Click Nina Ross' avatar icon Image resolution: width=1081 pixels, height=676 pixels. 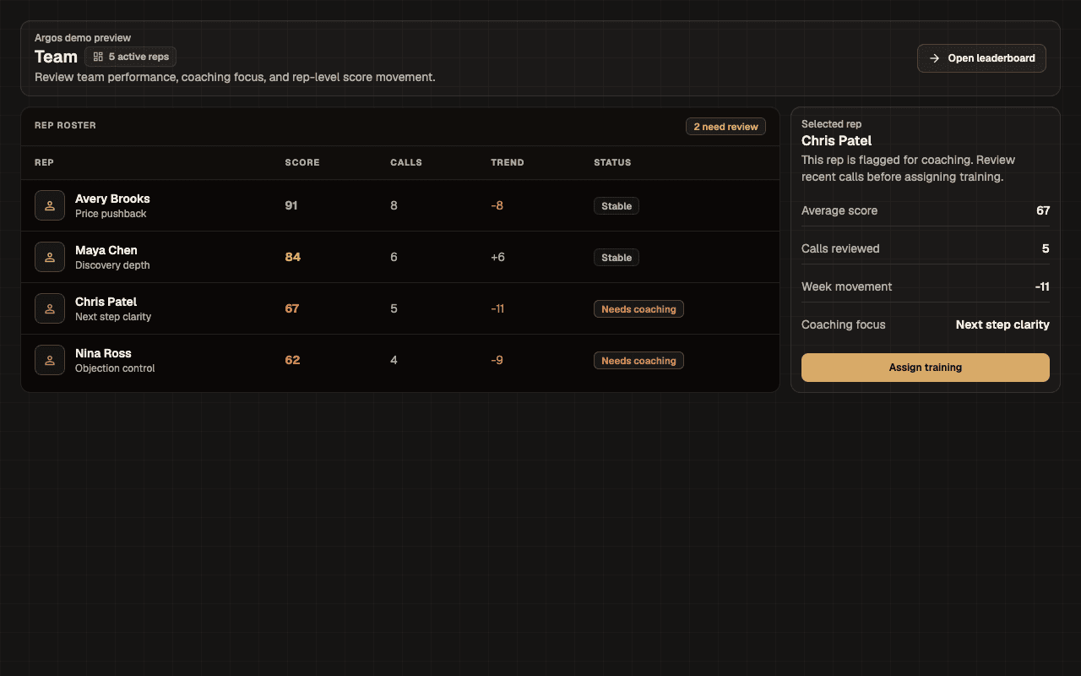[50, 360]
